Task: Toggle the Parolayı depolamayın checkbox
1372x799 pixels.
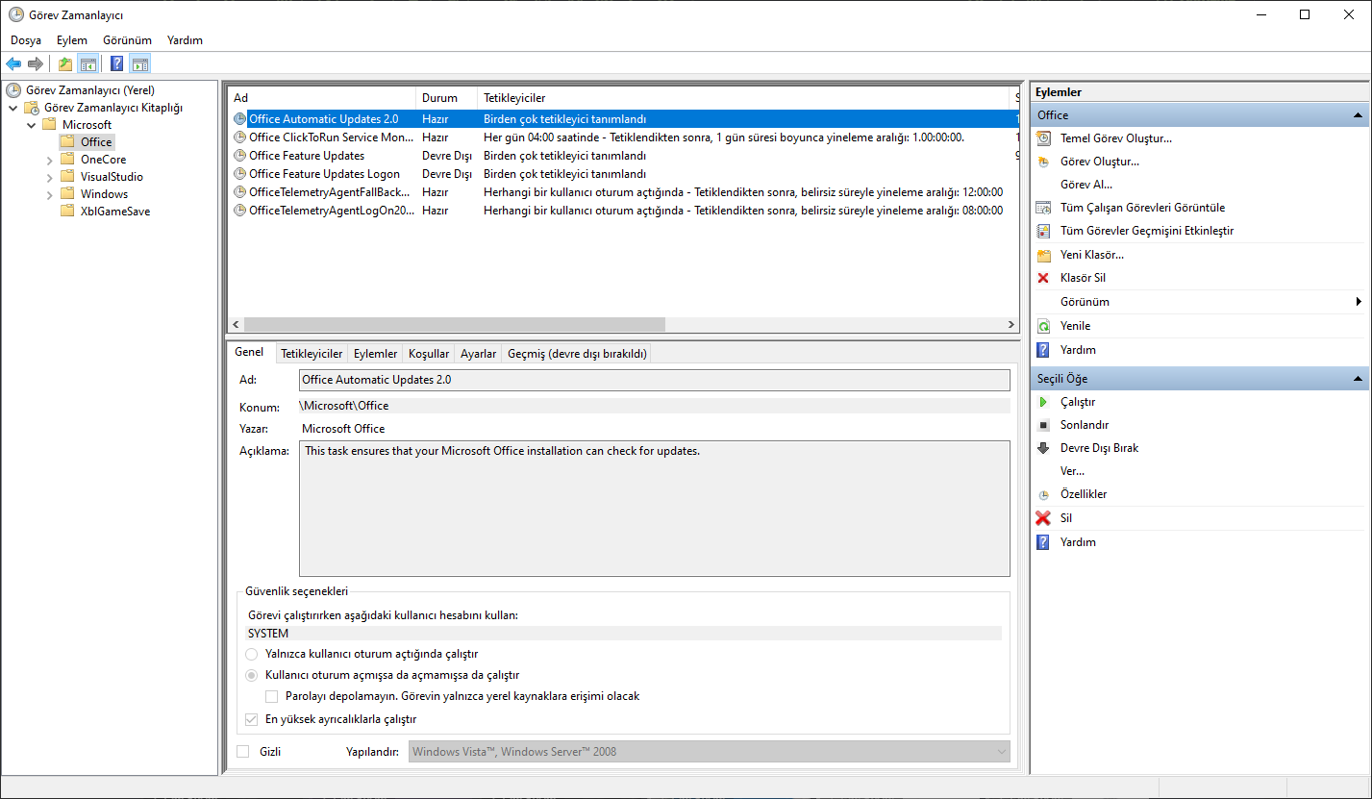Action: click(x=271, y=696)
